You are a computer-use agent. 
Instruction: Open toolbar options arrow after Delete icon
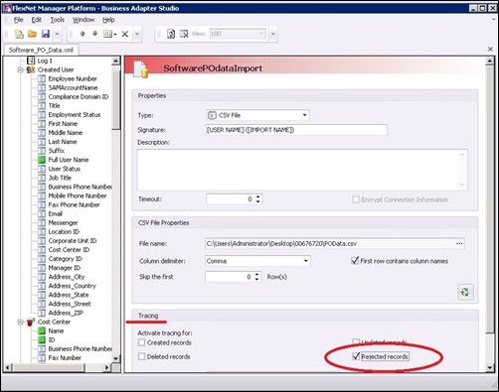point(137,34)
